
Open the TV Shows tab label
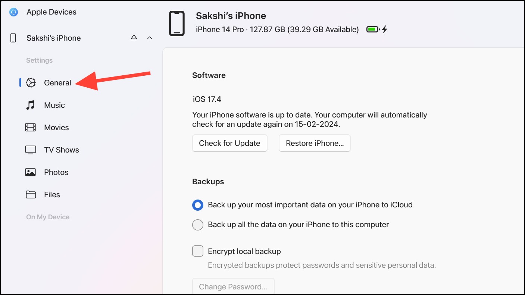coord(62,150)
